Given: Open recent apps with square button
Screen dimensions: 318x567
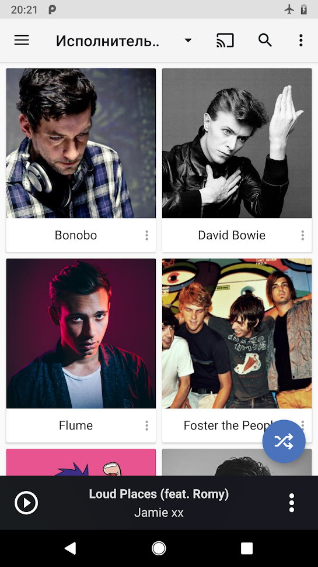Looking at the screenshot, I should pos(247,548).
